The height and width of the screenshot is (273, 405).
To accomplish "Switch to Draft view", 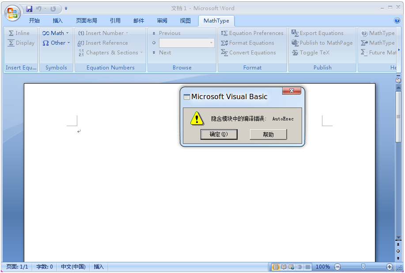I will (308, 267).
